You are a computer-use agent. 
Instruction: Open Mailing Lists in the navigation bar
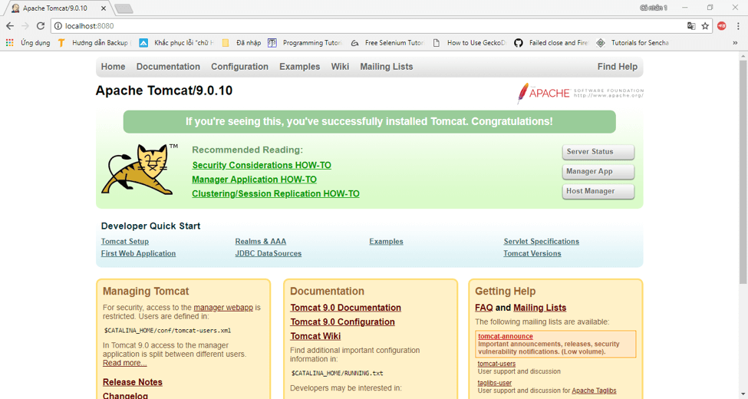click(x=387, y=67)
